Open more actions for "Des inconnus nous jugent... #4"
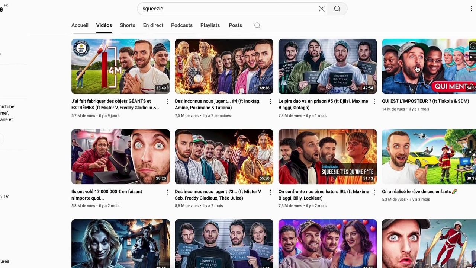Image resolution: width=476 pixels, height=268 pixels. tap(270, 102)
